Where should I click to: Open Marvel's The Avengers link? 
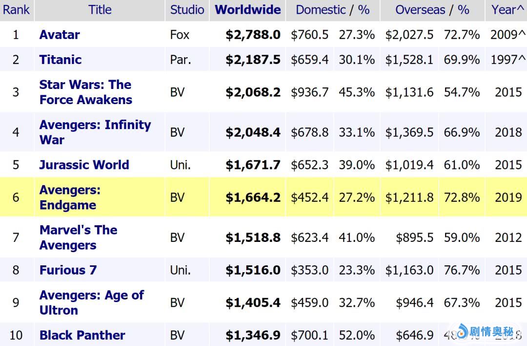(78, 238)
